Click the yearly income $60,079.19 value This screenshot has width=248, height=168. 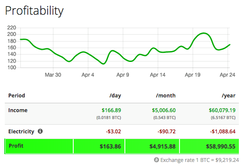222,110
